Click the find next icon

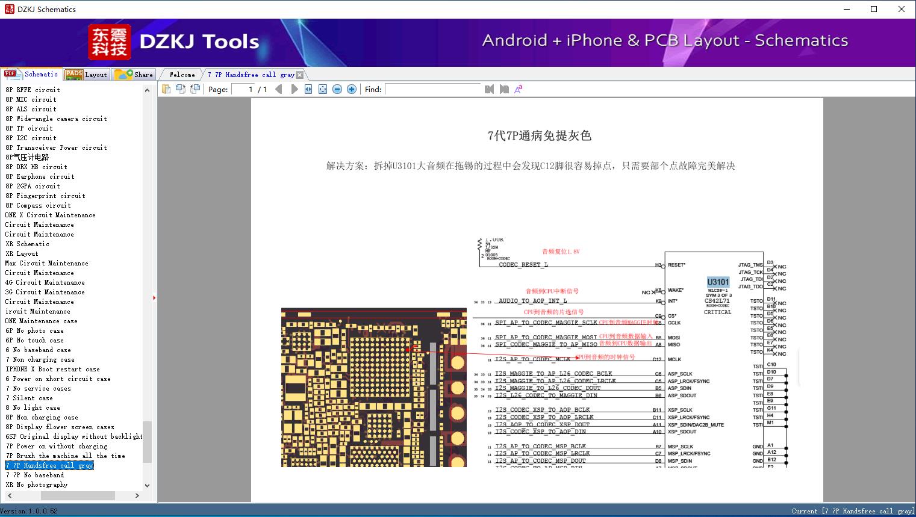point(504,89)
